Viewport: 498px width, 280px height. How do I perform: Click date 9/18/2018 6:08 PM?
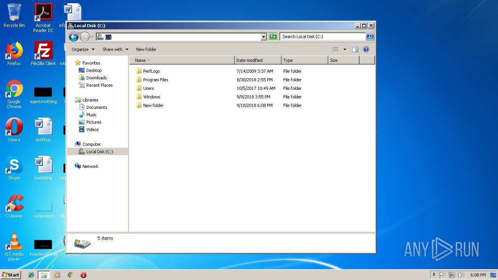click(254, 105)
